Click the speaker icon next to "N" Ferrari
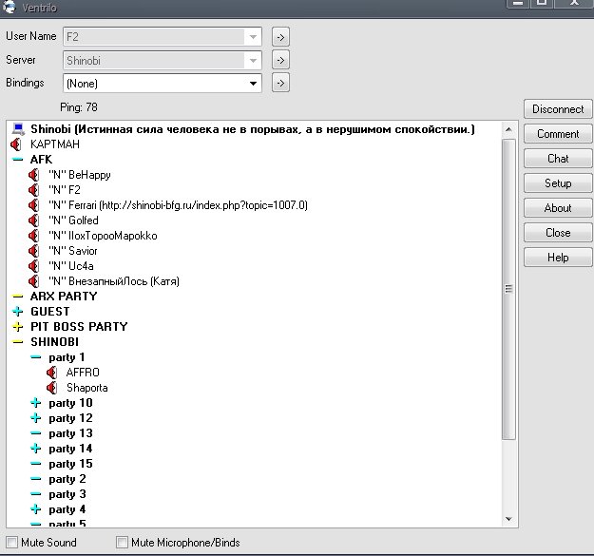This screenshot has width=594, height=556. pos(33,205)
